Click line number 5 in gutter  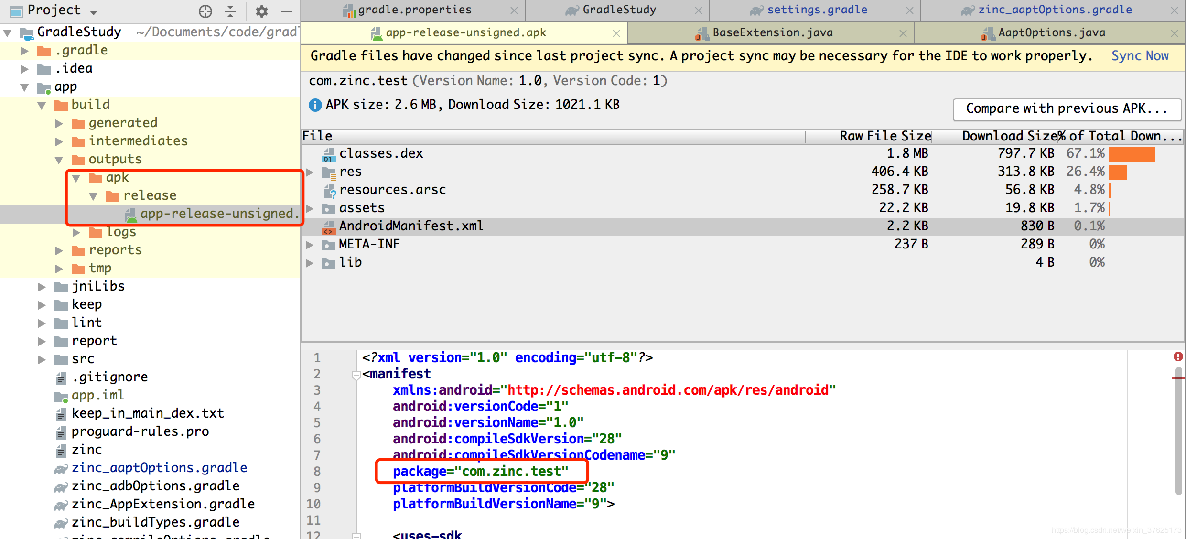pos(317,423)
